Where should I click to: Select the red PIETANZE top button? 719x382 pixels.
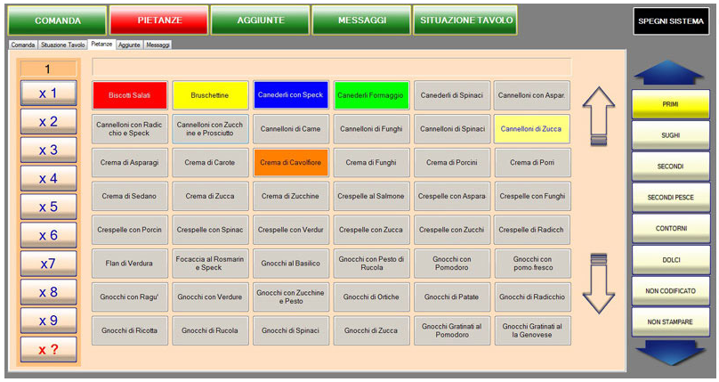click(159, 20)
